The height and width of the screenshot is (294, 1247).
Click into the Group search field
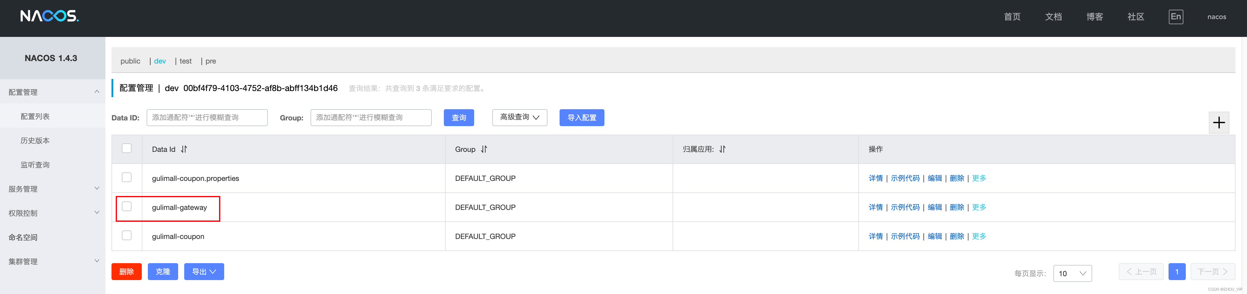(x=371, y=117)
